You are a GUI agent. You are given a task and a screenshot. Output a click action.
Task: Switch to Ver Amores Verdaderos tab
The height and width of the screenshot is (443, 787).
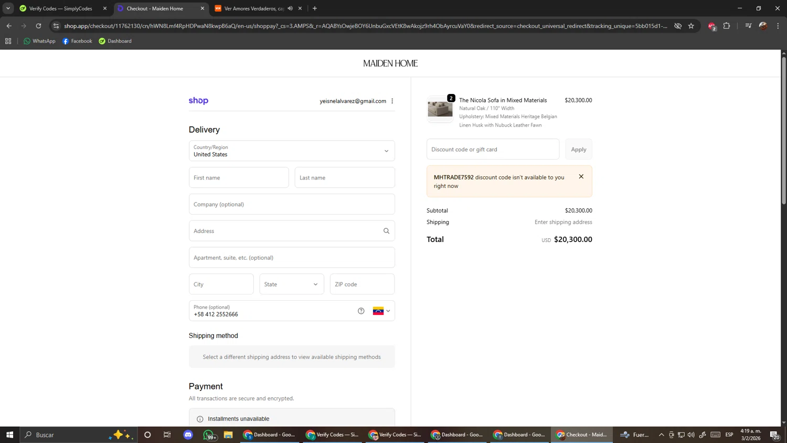(x=254, y=8)
